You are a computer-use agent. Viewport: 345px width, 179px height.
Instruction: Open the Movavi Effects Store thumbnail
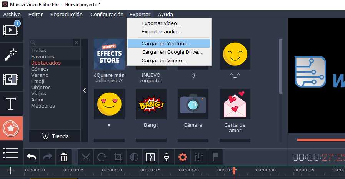click(109, 54)
